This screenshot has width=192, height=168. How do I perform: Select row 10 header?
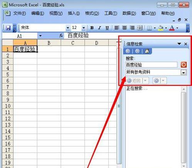click(8, 106)
